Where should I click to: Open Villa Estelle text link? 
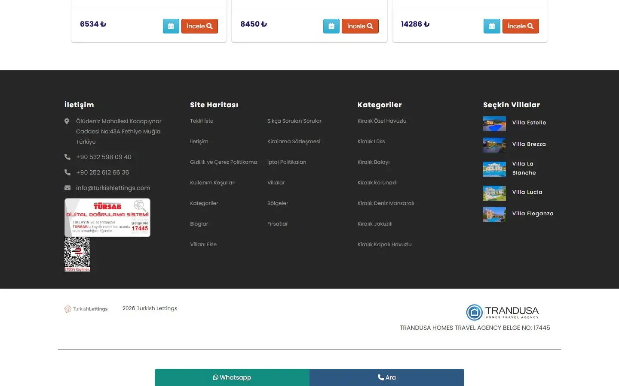point(529,123)
